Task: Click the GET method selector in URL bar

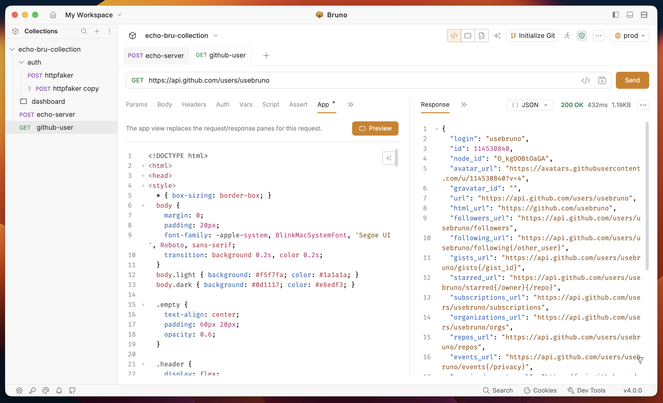Action: click(137, 80)
